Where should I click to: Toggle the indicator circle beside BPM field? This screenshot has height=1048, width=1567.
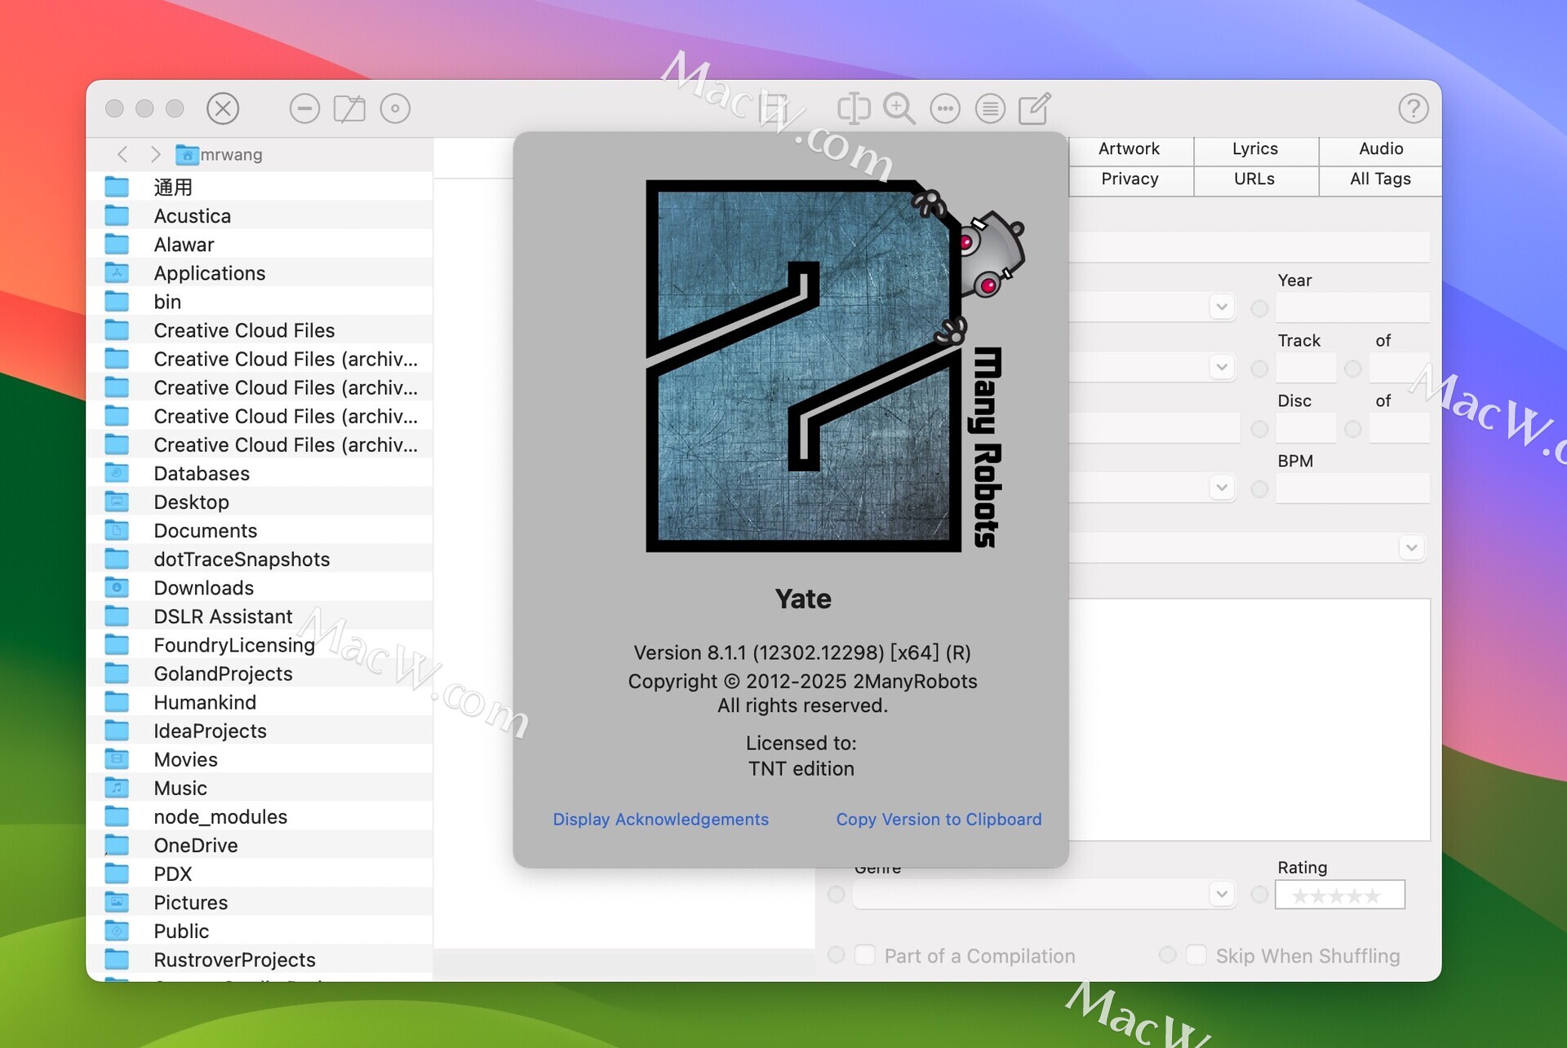pyautogui.click(x=1259, y=489)
